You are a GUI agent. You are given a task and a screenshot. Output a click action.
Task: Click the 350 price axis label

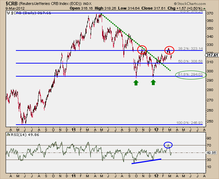tap(210, 28)
